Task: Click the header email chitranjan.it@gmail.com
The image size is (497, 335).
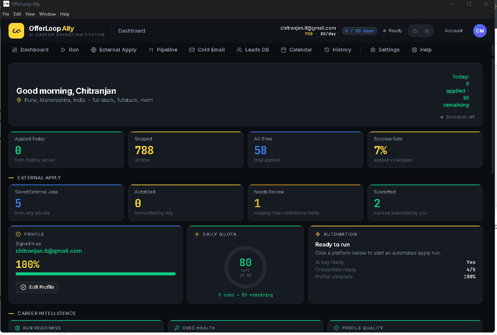Action: (x=308, y=28)
